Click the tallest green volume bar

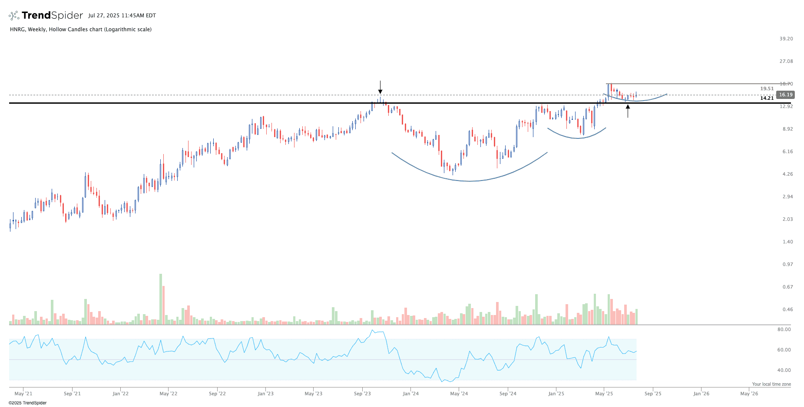tap(161, 299)
